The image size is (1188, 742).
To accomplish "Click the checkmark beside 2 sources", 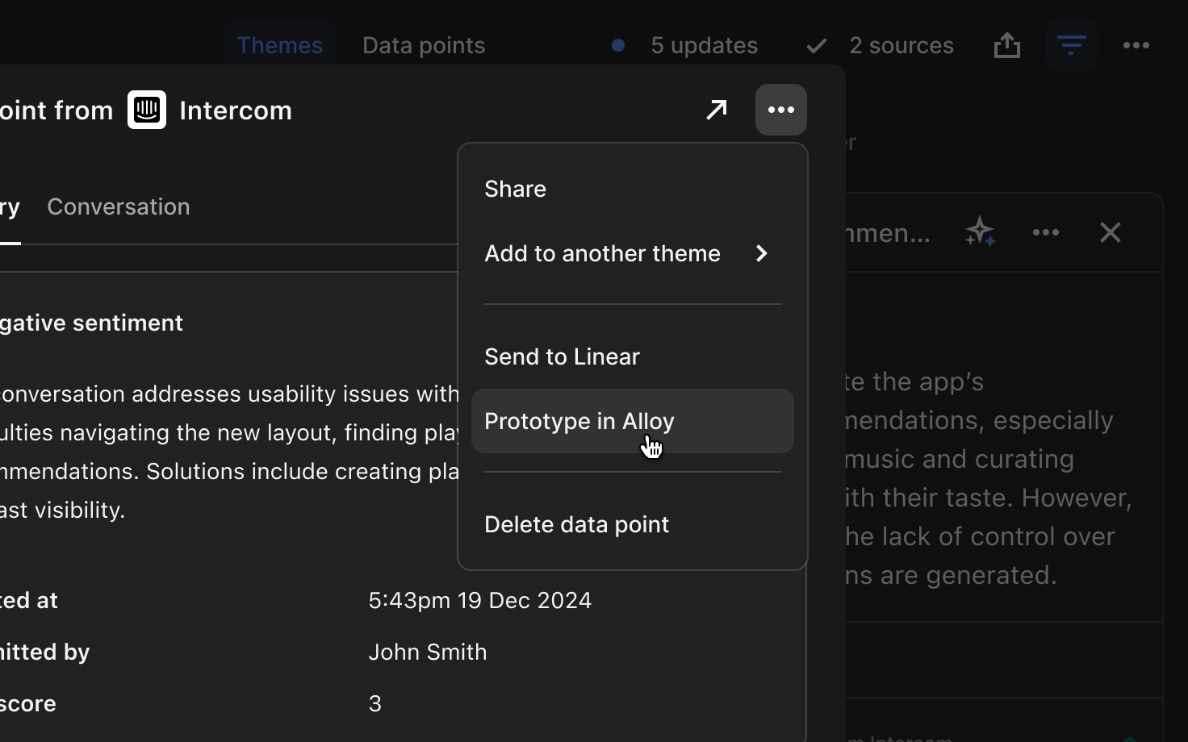I will pos(817,46).
